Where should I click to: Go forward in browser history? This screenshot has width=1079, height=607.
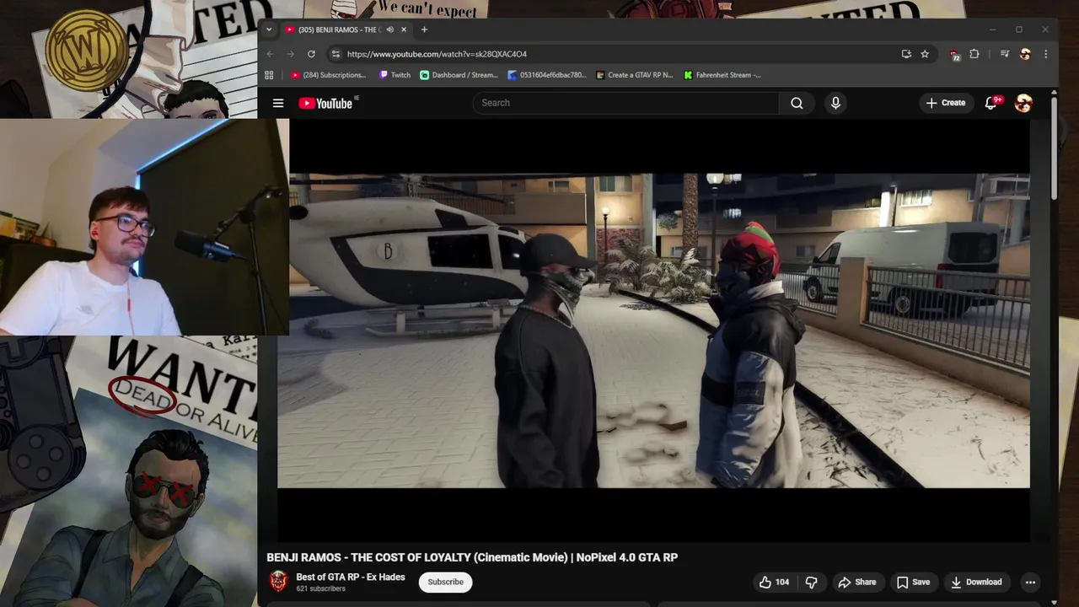(x=290, y=54)
